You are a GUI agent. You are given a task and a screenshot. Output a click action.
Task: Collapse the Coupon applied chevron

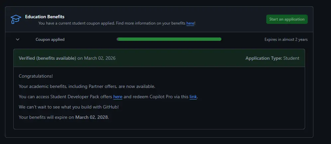18,39
